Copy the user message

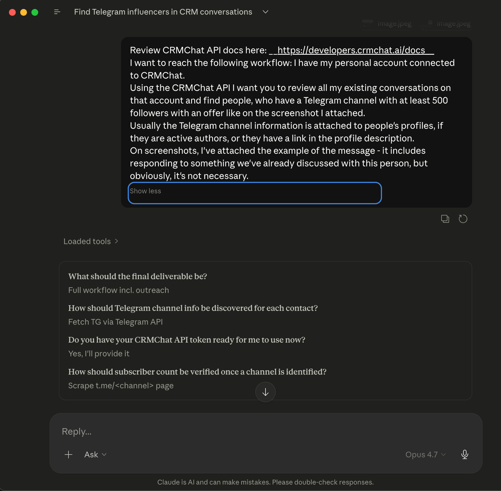click(x=445, y=219)
